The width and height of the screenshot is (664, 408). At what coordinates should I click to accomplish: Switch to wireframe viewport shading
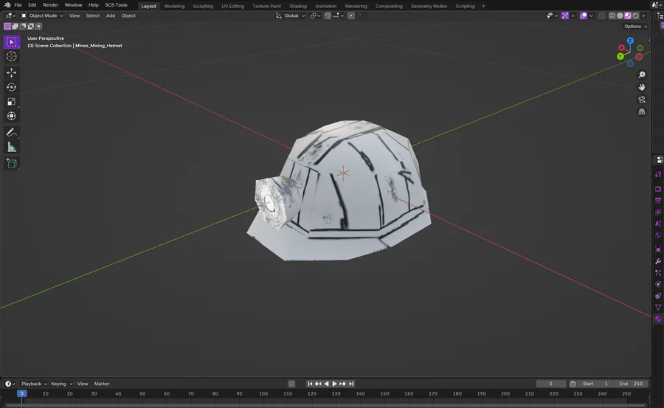click(612, 15)
